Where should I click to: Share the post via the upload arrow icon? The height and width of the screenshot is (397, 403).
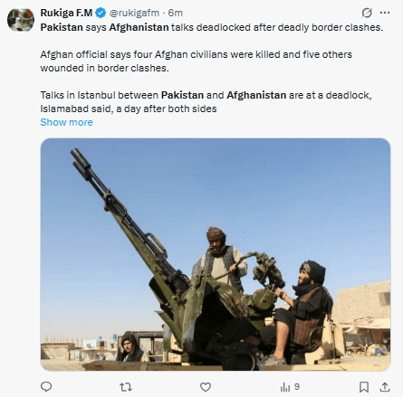tap(385, 387)
